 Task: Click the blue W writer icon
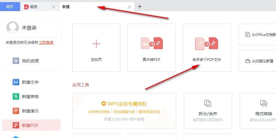coord(16,82)
